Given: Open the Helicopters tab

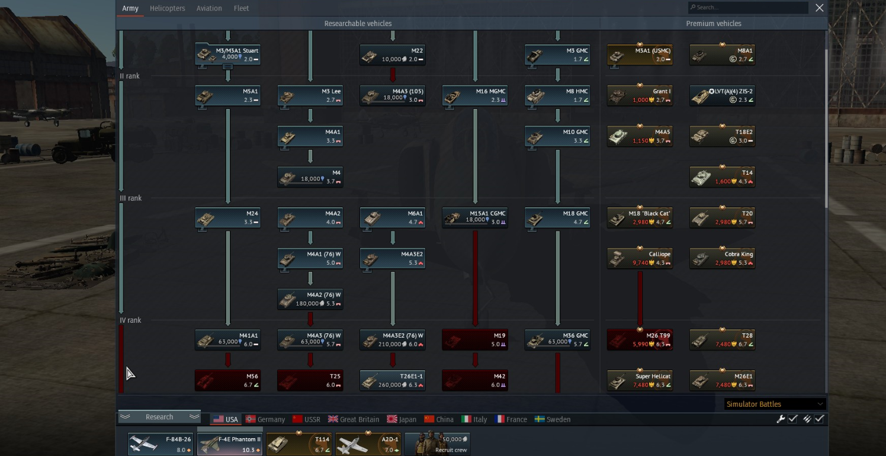Looking at the screenshot, I should (x=168, y=8).
